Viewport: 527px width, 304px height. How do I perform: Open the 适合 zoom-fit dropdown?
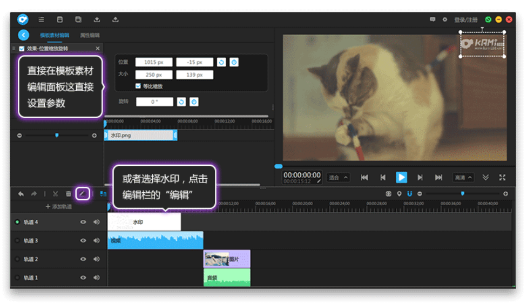[x=338, y=178]
